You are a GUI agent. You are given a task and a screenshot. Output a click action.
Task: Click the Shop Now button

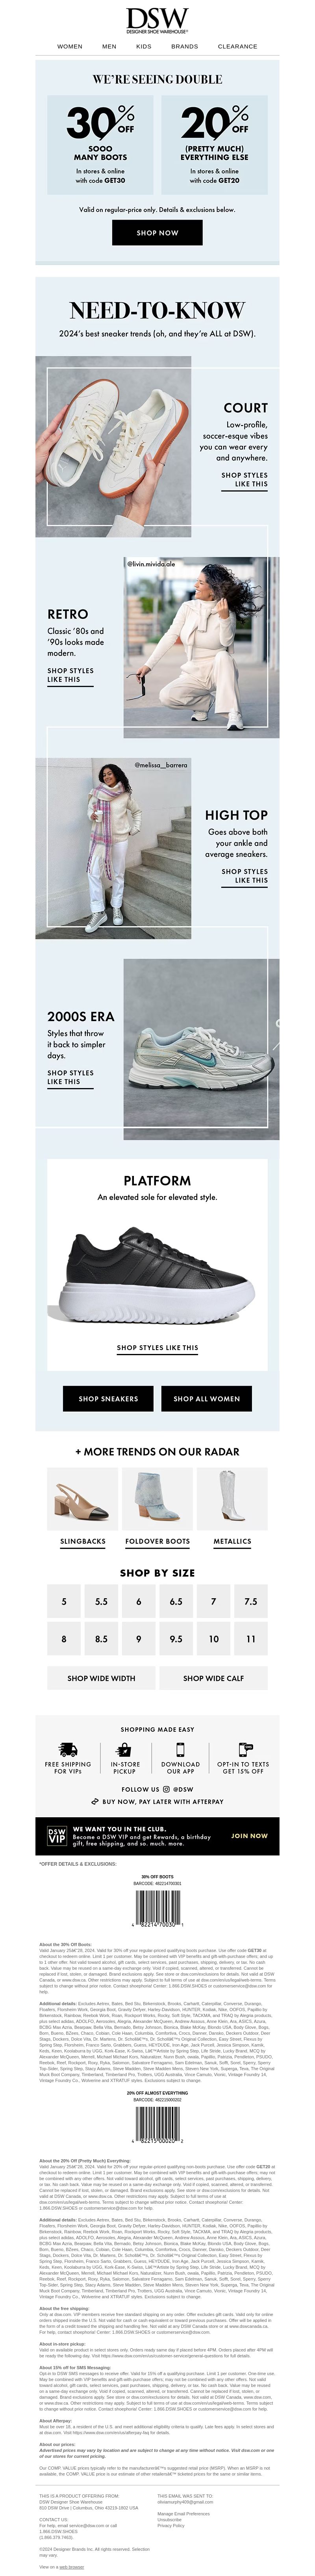[x=157, y=232]
